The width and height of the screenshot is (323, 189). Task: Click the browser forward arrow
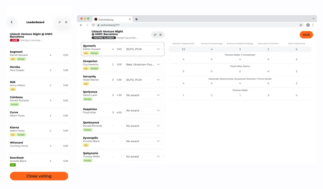point(87,25)
